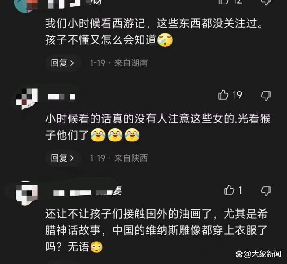Viewport: 287px width, 264px height.
Task: Open the top commenter's blurred username
Action: coord(75,3)
